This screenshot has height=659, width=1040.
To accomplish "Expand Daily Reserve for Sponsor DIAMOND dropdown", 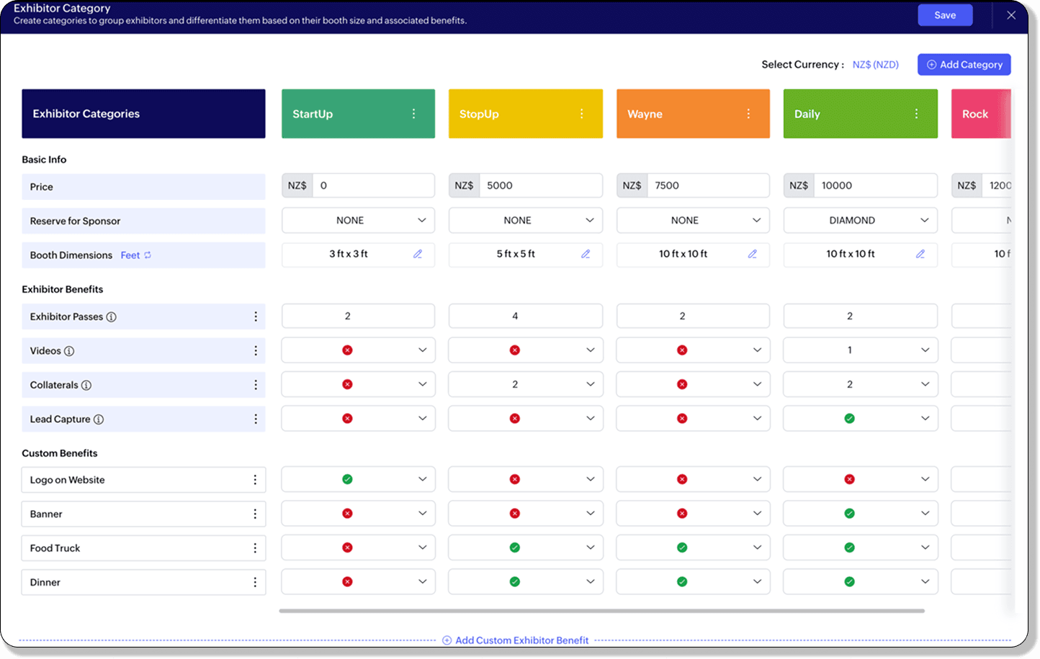I will click(x=924, y=220).
